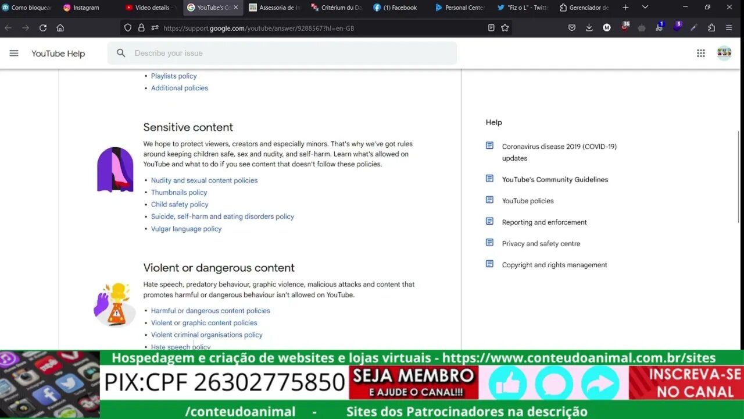Go back to previous page

pos(8,28)
